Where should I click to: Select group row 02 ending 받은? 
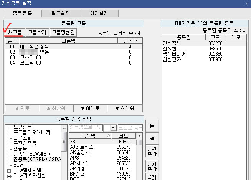pyautogui.click(x=74, y=52)
